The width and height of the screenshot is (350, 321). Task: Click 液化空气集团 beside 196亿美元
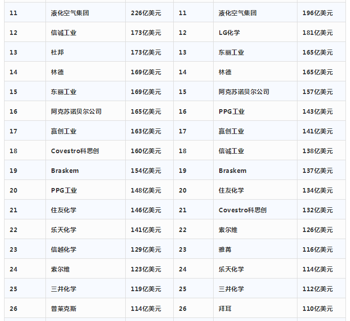point(237,13)
